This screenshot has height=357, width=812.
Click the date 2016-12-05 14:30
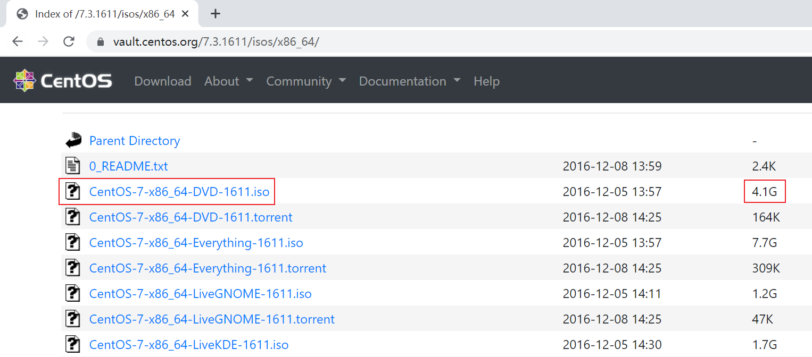612,345
